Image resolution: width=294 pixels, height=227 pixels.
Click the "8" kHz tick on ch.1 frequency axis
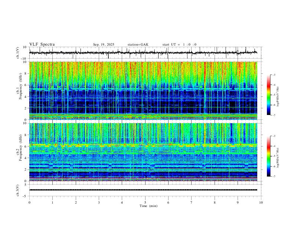pyautogui.click(x=26, y=73)
